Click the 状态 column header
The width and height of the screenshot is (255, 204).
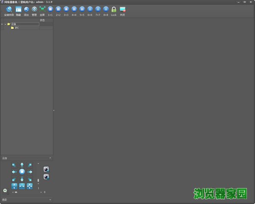(42, 20)
